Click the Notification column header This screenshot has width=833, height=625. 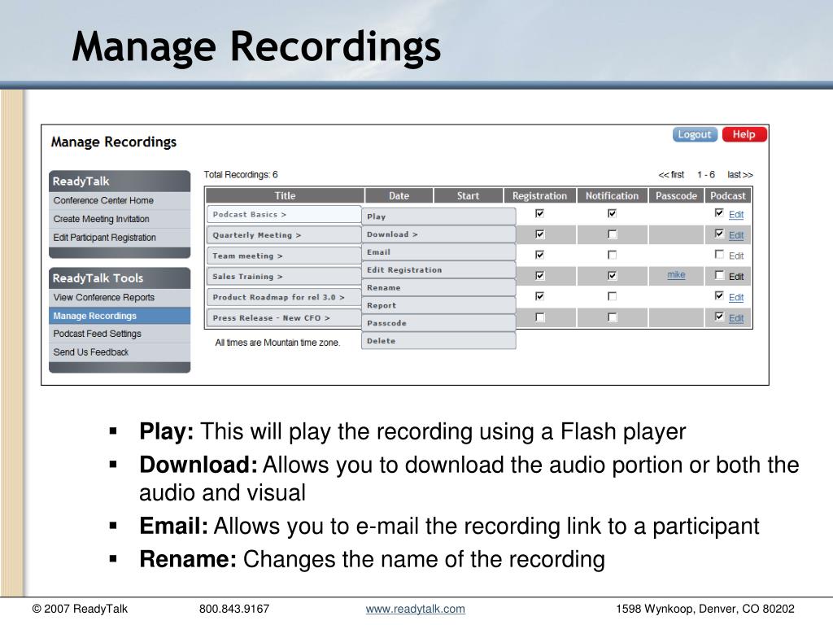pyautogui.click(x=612, y=195)
